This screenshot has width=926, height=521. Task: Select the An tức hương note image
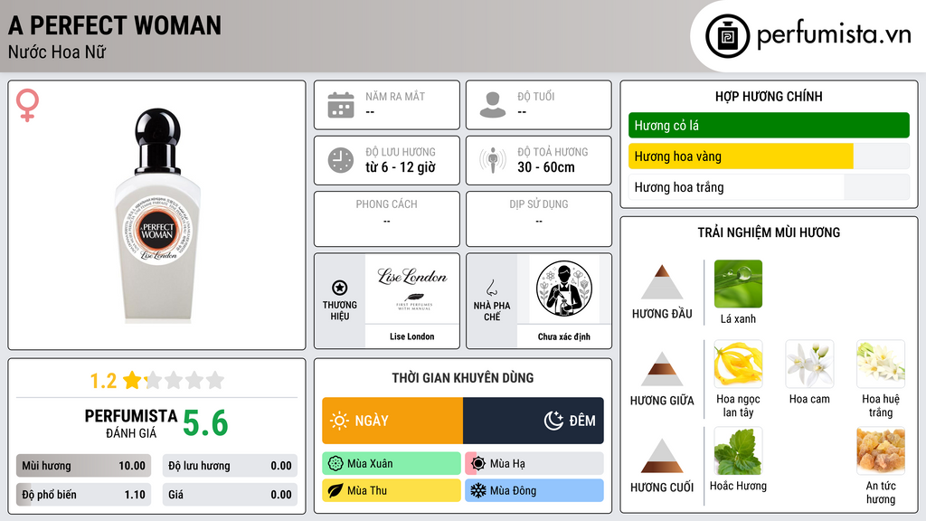coord(881,450)
